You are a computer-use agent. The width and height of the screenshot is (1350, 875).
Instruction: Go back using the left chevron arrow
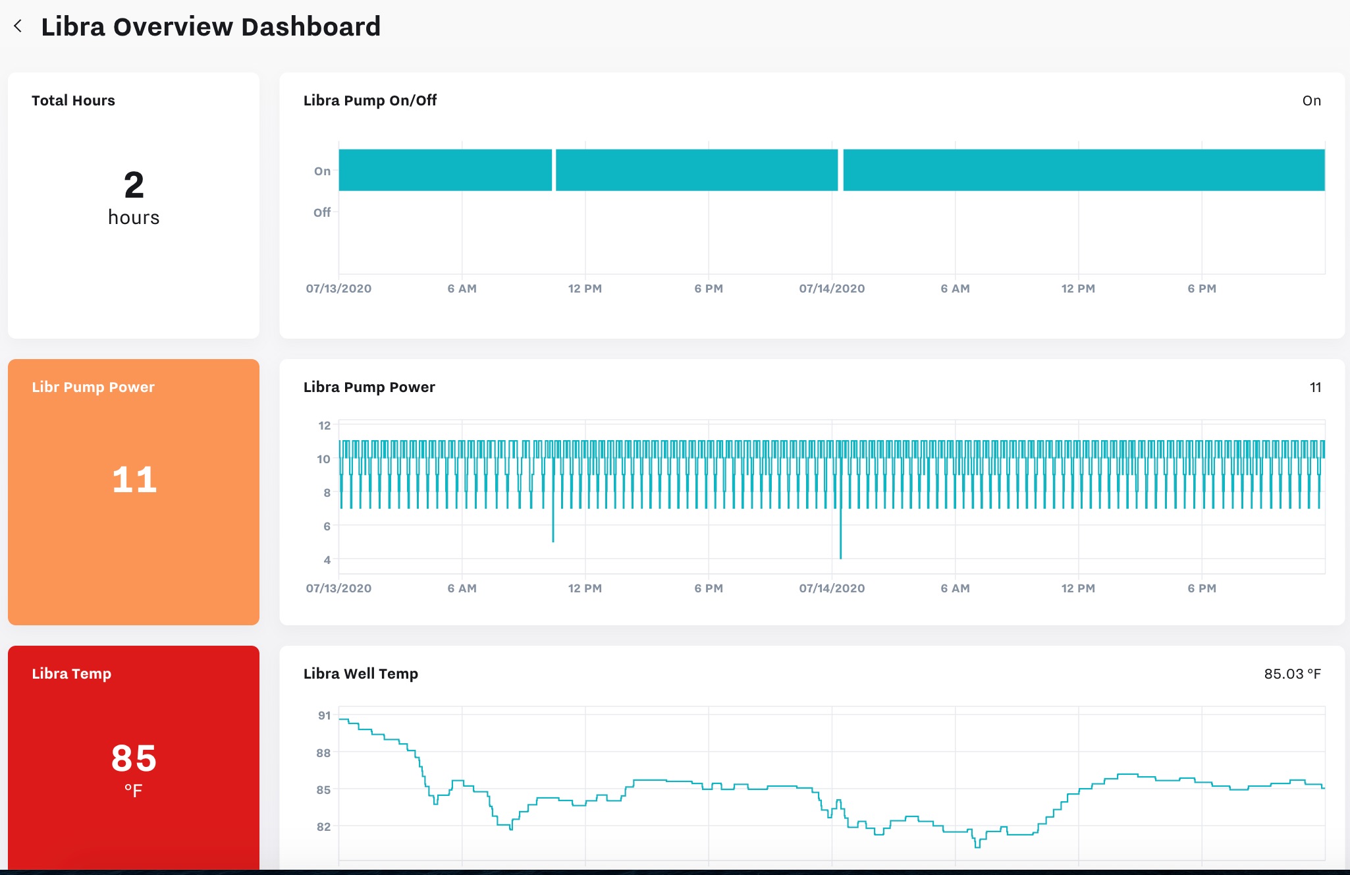click(x=18, y=26)
